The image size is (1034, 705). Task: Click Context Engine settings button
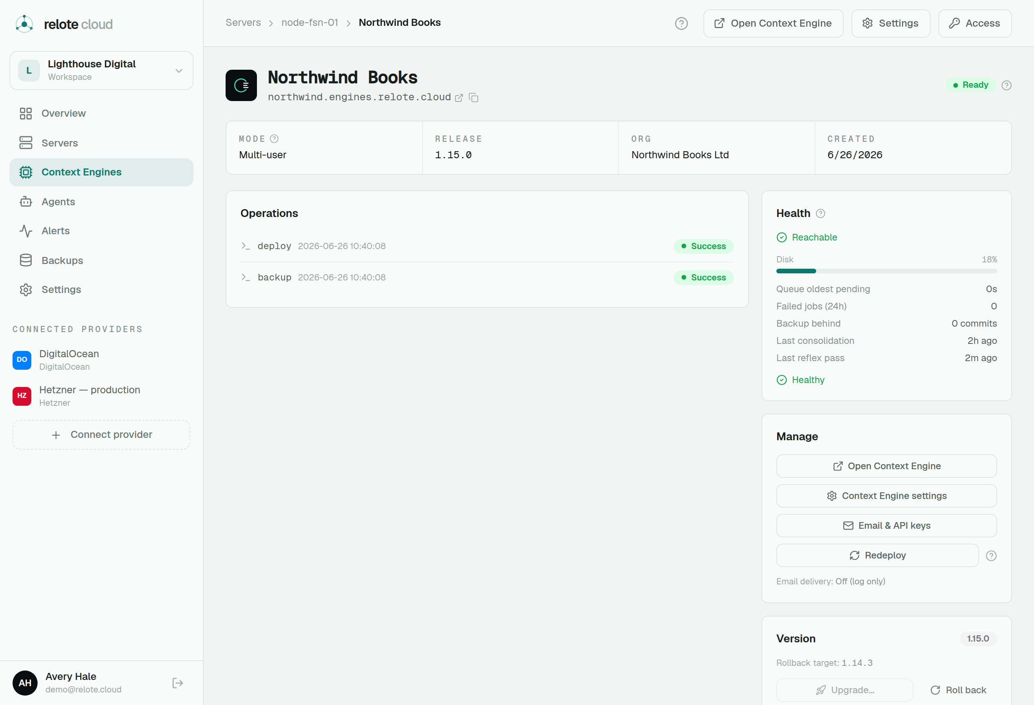(x=886, y=496)
